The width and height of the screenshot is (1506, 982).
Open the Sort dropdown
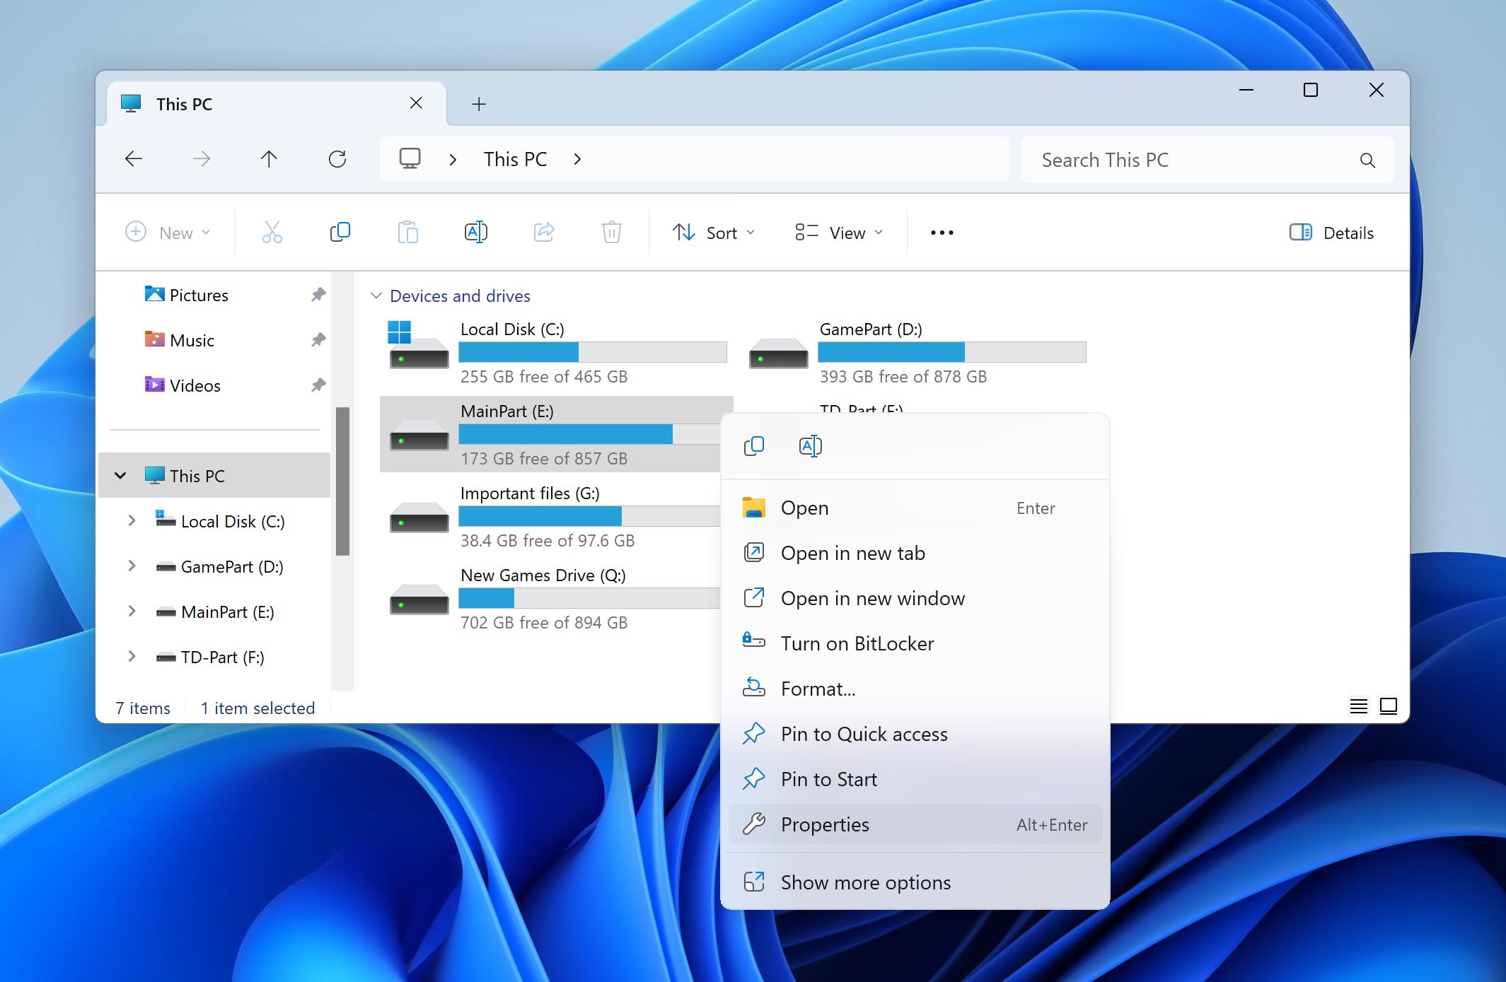[x=714, y=233]
